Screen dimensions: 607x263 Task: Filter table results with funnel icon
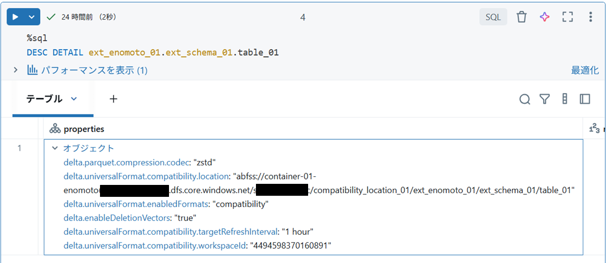tap(545, 100)
